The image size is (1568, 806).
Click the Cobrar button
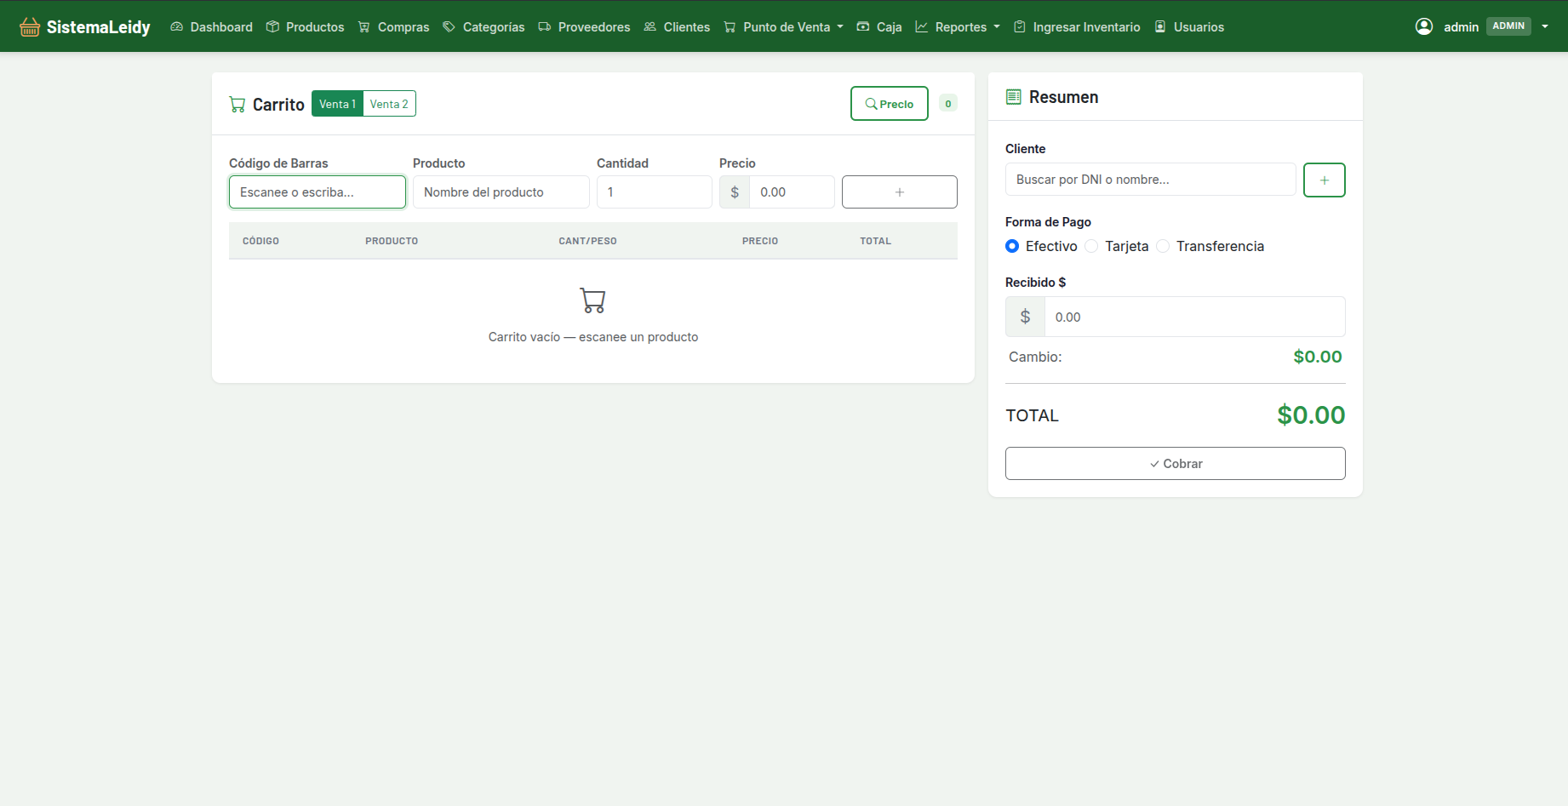coord(1175,463)
